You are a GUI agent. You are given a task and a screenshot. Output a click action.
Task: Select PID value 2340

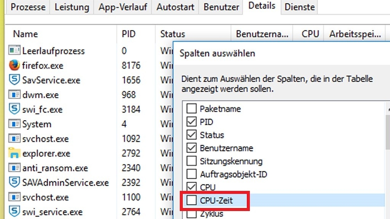(131, 168)
